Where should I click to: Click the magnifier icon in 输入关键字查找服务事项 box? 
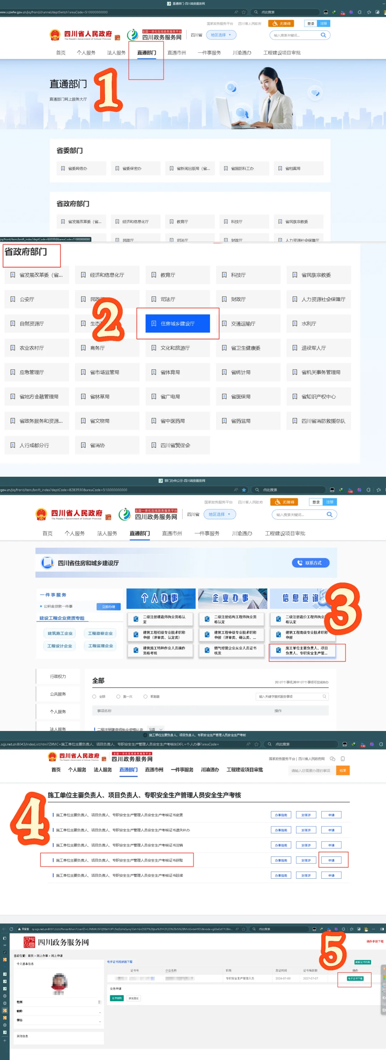click(x=324, y=696)
